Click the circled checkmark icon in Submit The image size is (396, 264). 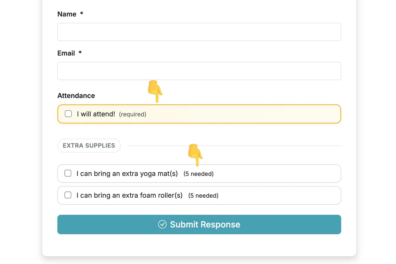(x=162, y=224)
